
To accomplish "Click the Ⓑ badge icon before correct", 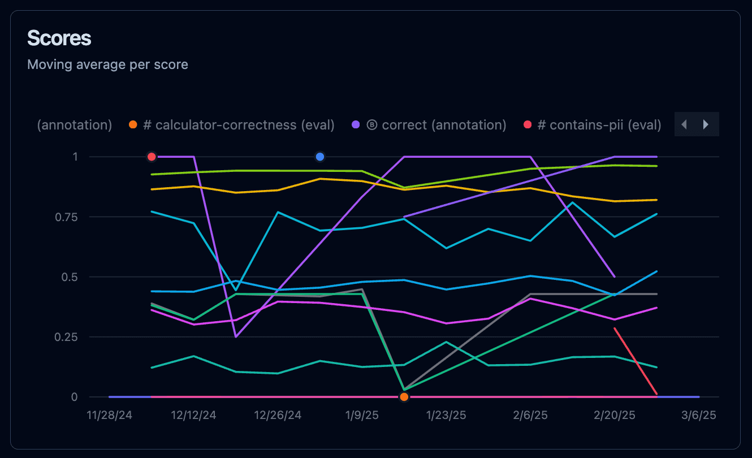I will click(x=371, y=125).
